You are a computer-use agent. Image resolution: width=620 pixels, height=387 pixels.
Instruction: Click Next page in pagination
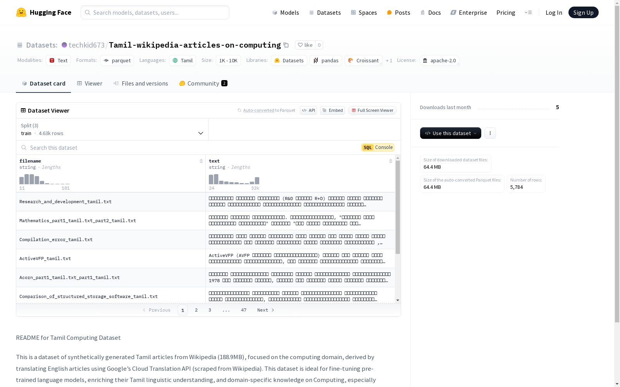266,310
